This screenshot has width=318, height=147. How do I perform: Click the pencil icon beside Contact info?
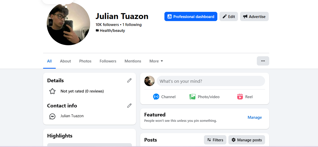coord(129,106)
